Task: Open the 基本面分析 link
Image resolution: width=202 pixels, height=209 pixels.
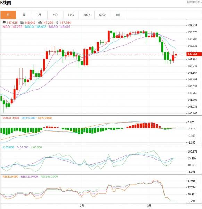Action: [194, 2]
